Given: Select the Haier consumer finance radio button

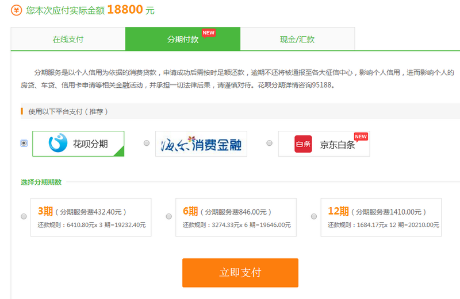Looking at the screenshot, I should (147, 143).
